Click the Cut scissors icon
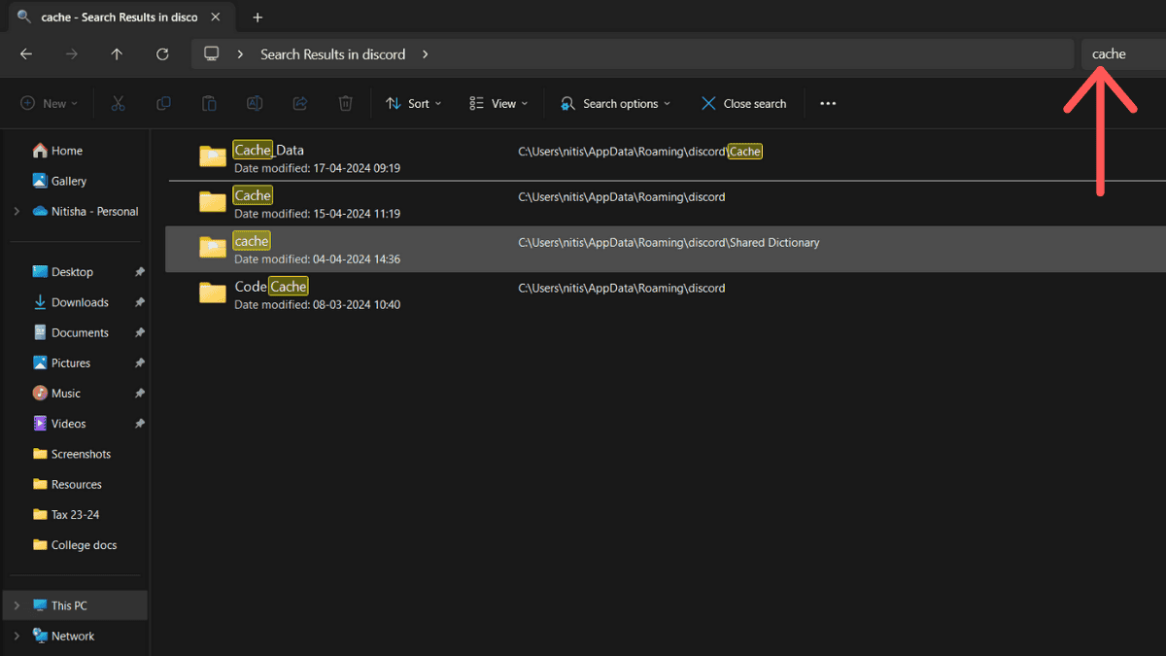1166x656 pixels. click(119, 103)
